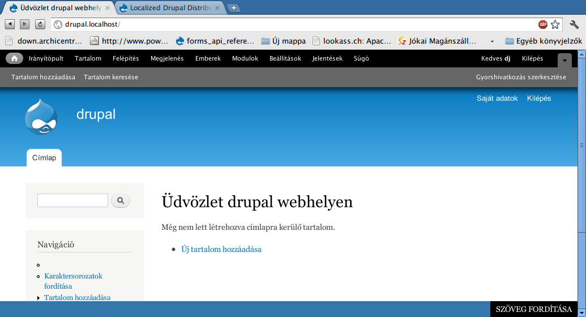Viewport: 586px width, 317px height.
Task: Click the Drupal admin toolbar home icon
Action: (14, 58)
